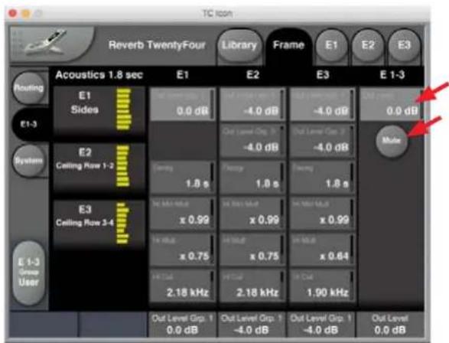Screen dimensions: 449x343
Task: Select the E3 Ceiling Row 3-4 block
Action: 99,224
